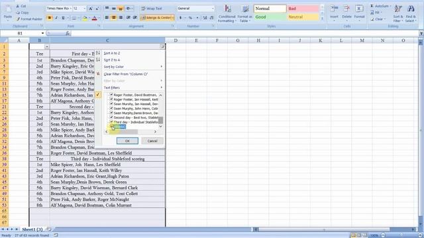Image resolution: width=424 pixels, height=238 pixels.
Task: Click the Top Align icon
Action: click(107, 9)
